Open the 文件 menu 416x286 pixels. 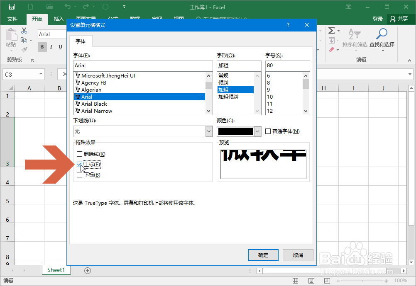(x=13, y=19)
